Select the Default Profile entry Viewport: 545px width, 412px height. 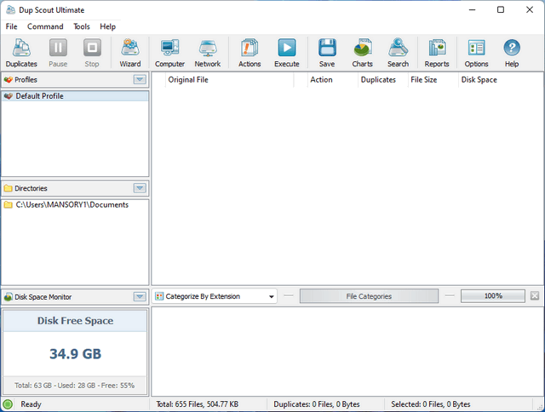[39, 96]
